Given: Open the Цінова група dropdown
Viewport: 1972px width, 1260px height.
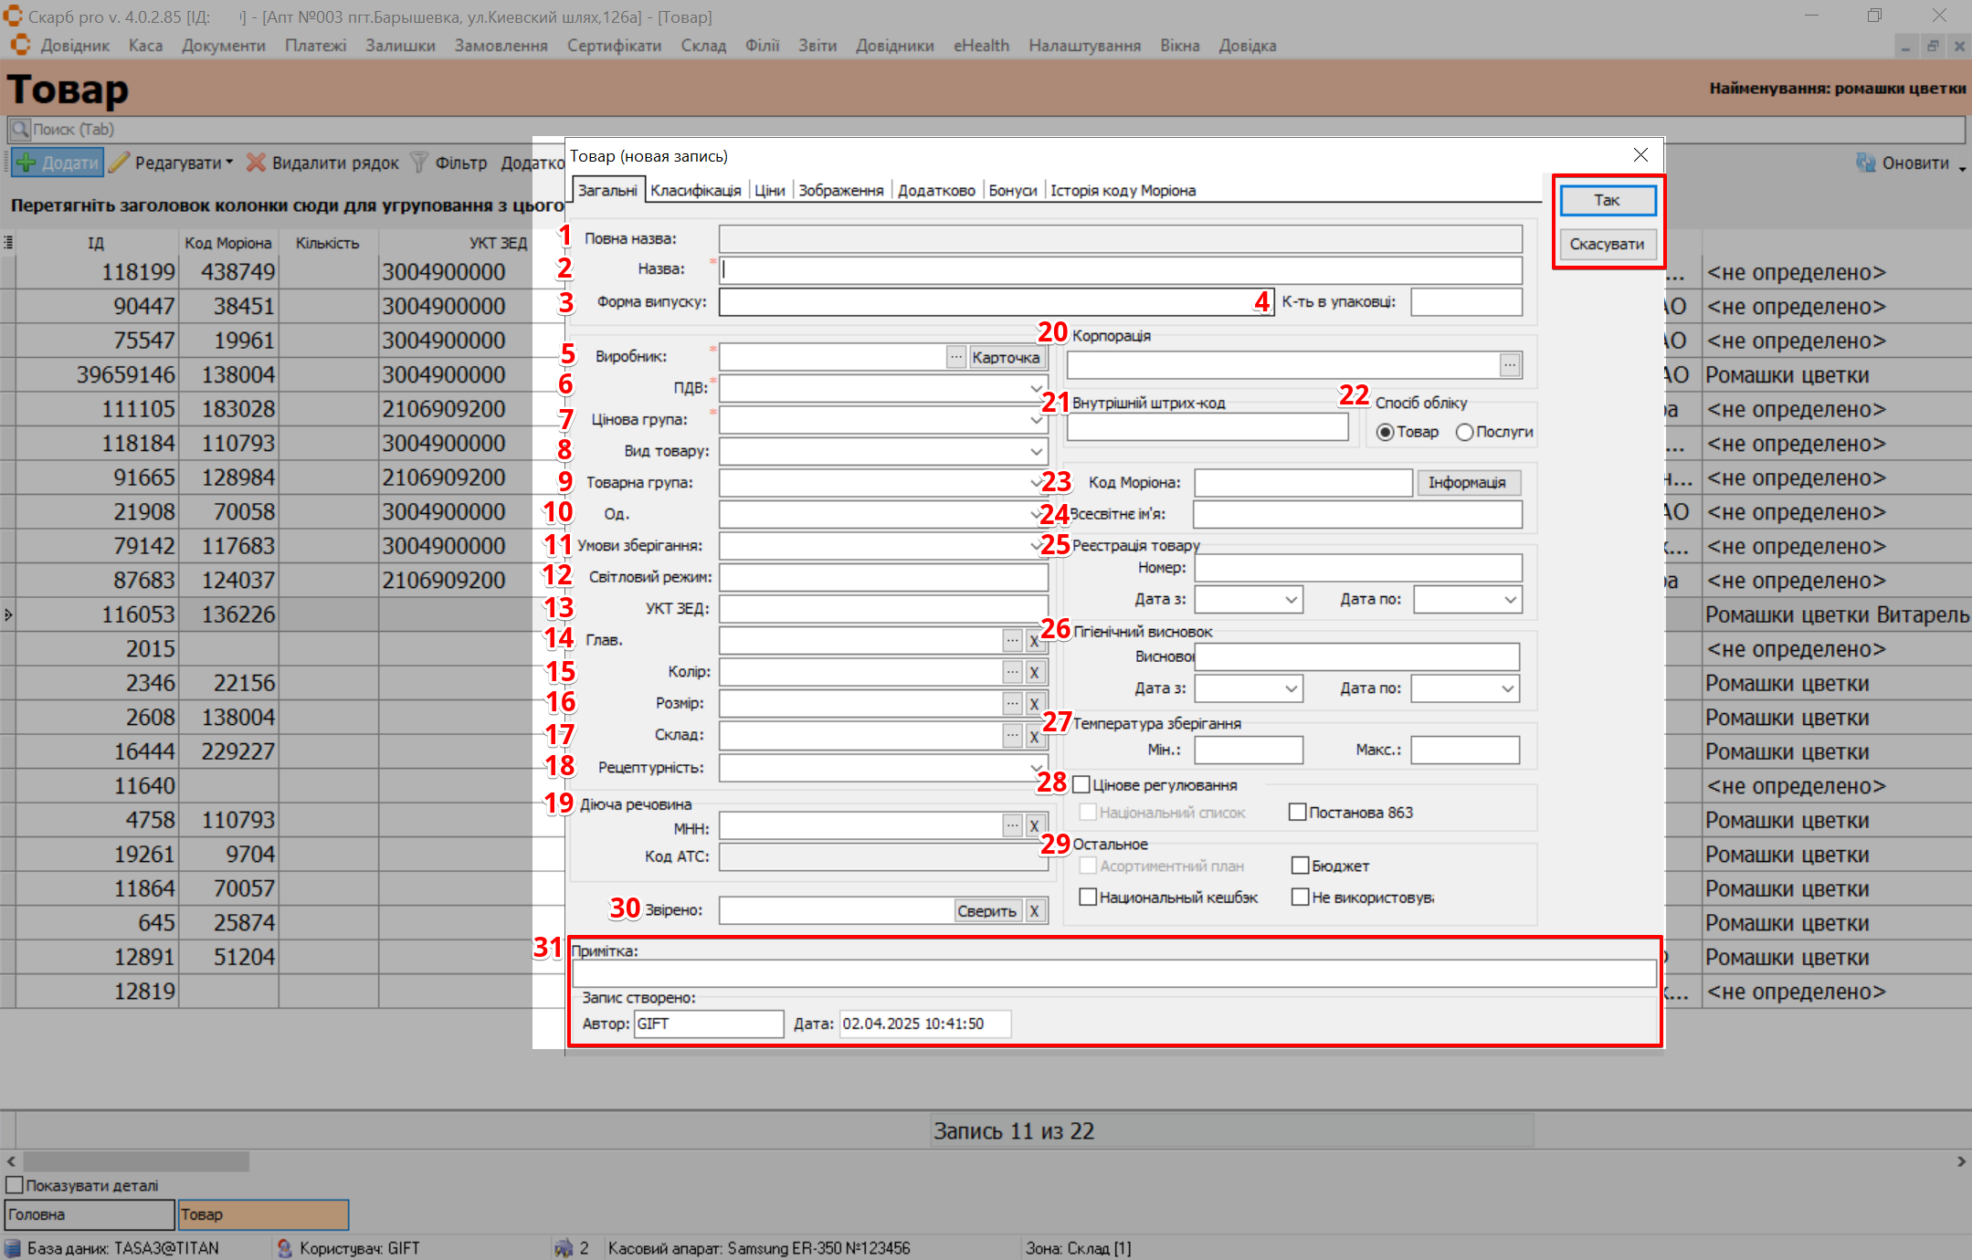Looking at the screenshot, I should (1036, 420).
